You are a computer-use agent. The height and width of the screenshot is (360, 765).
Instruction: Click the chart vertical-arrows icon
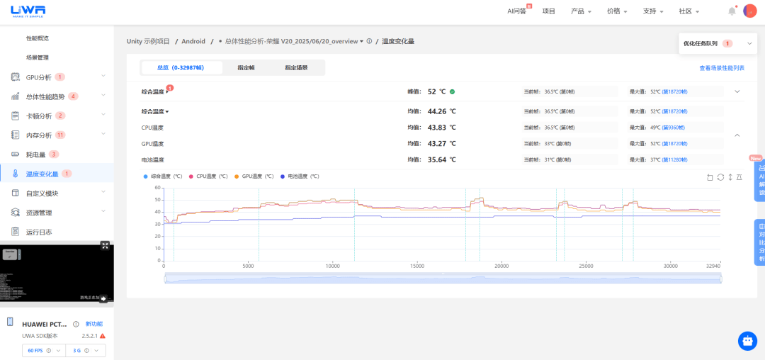click(730, 177)
